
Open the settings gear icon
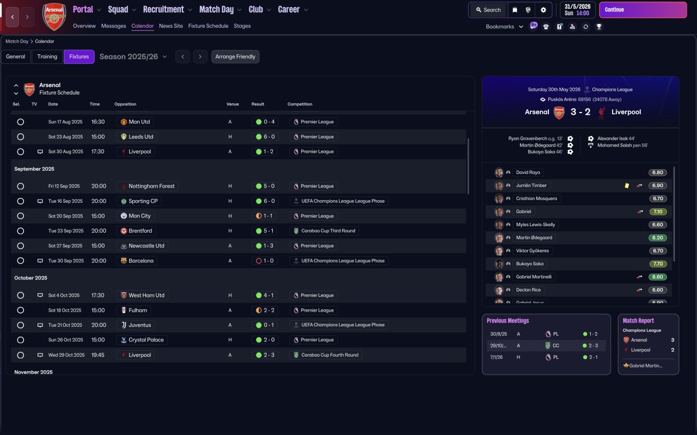coord(543,10)
